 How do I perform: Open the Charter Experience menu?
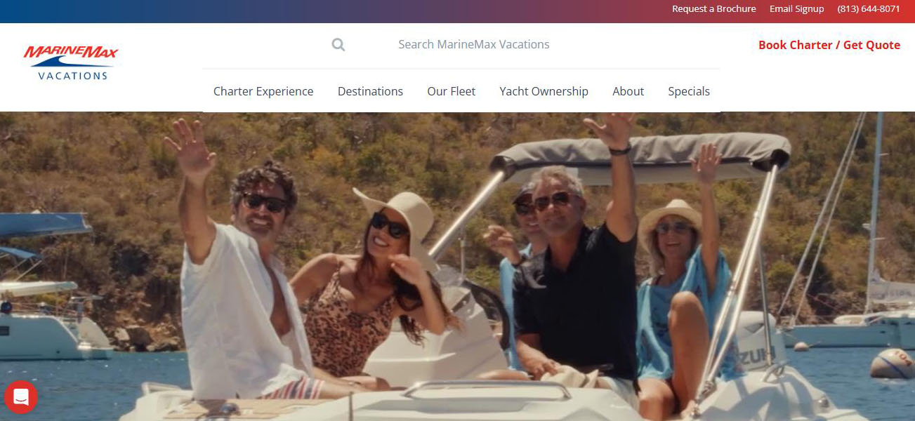tap(263, 91)
